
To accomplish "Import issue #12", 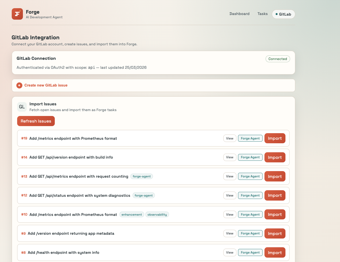I will tap(275, 195).
